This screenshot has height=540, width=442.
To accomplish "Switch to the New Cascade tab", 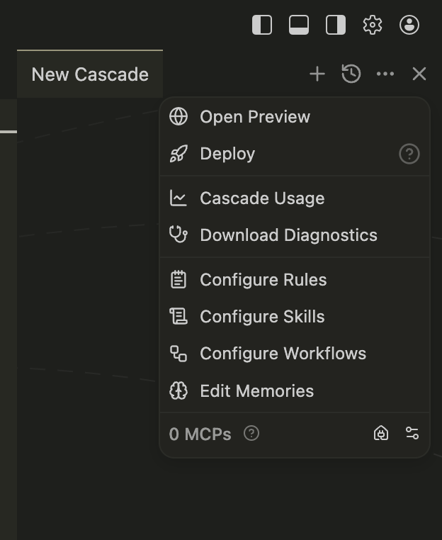I will tap(90, 74).
